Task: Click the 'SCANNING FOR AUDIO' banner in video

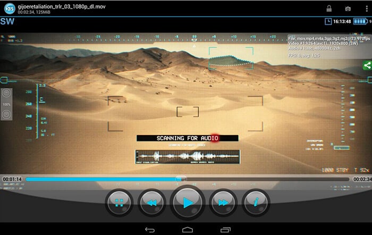Action: tap(188, 138)
